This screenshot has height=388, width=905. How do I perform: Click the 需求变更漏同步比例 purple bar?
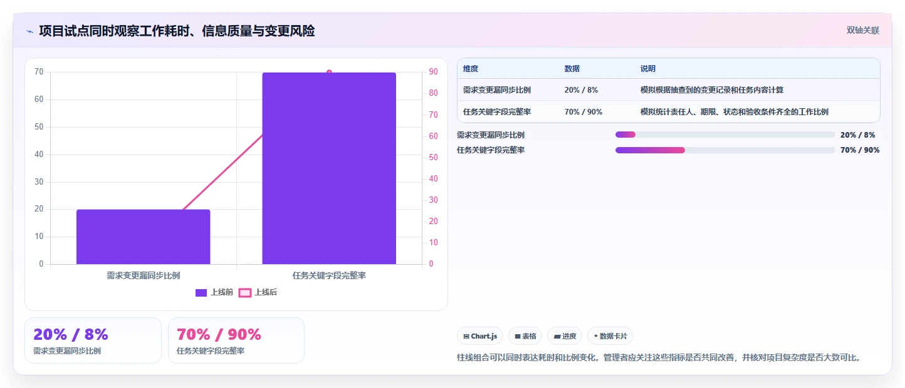tap(143, 237)
